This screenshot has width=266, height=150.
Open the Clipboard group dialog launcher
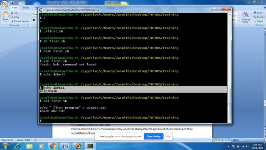(29, 25)
